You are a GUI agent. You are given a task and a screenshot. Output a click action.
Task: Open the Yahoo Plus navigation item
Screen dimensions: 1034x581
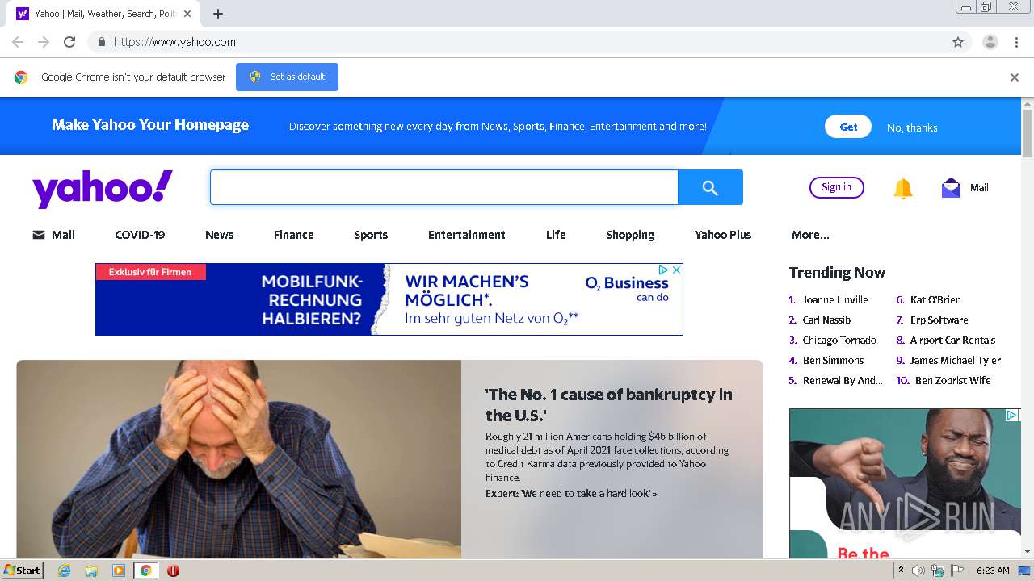click(723, 235)
